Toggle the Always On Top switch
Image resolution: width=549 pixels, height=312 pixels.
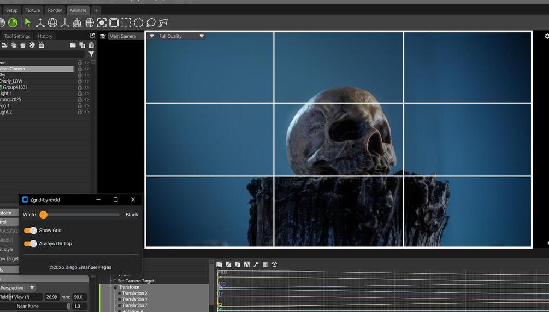pyautogui.click(x=30, y=243)
